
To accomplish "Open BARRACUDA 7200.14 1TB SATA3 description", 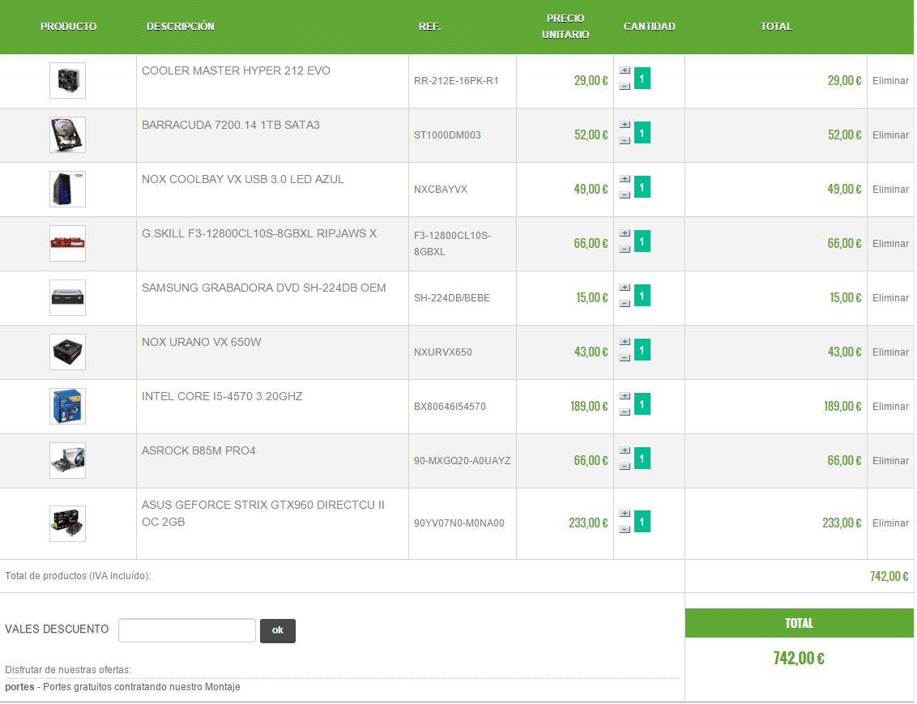I will click(x=230, y=125).
